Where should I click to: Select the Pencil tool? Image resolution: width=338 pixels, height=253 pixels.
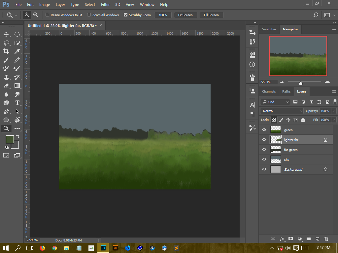click(17, 60)
